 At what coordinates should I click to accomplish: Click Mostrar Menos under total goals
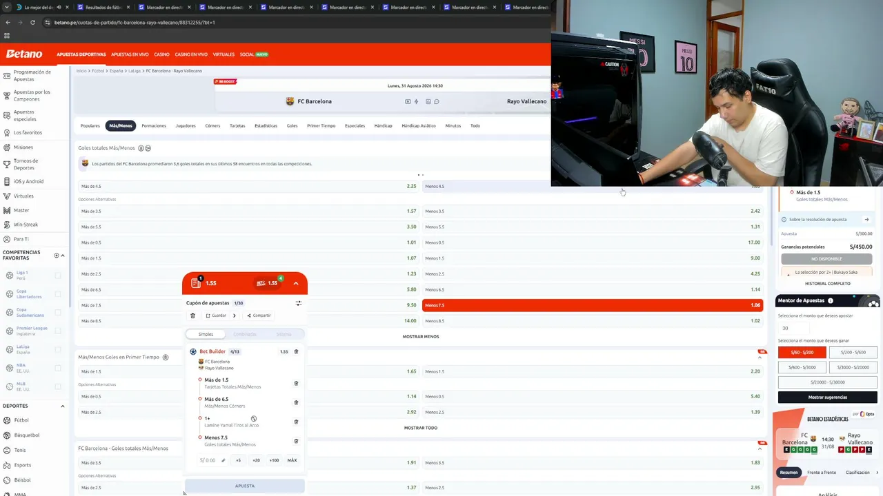click(x=421, y=337)
